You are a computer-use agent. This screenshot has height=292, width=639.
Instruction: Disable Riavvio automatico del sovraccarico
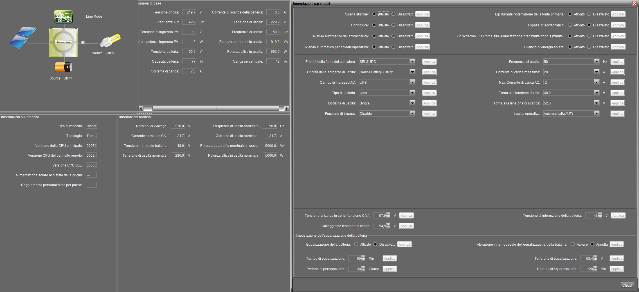tap(393, 36)
